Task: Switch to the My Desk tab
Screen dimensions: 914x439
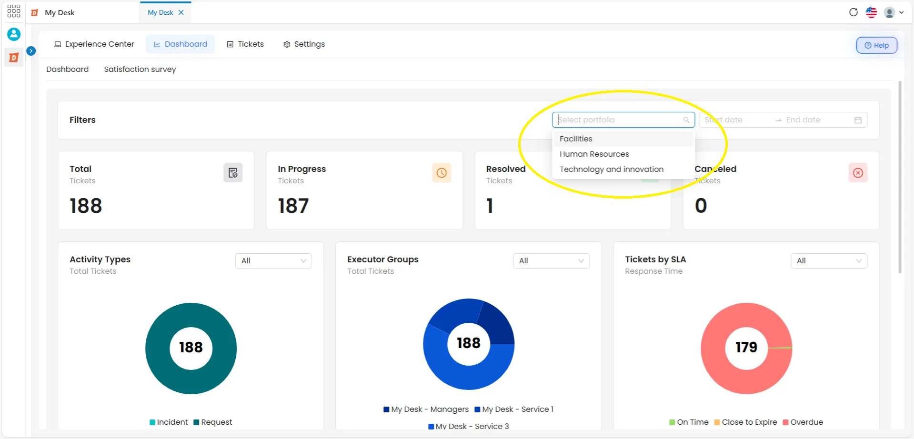Action: [x=161, y=12]
